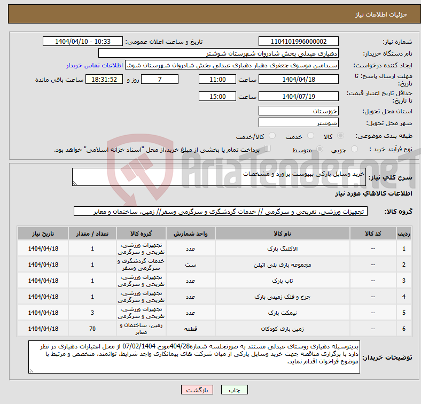Click زمین، ساختمان و معابر group cell
Viewport: 421px width, 404px height.
click(141, 329)
